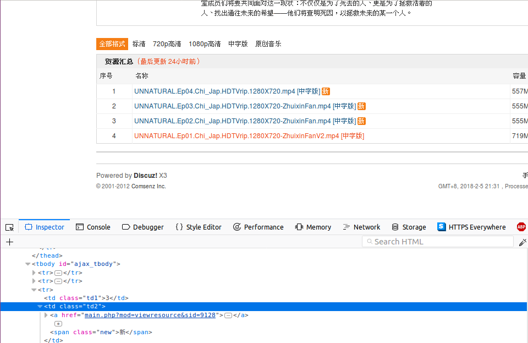
Task: Click the Discuz! link in the footer
Action: click(x=145, y=176)
